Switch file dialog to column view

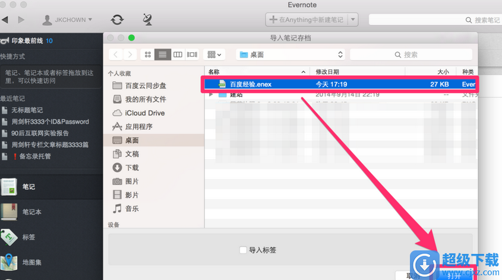click(178, 55)
